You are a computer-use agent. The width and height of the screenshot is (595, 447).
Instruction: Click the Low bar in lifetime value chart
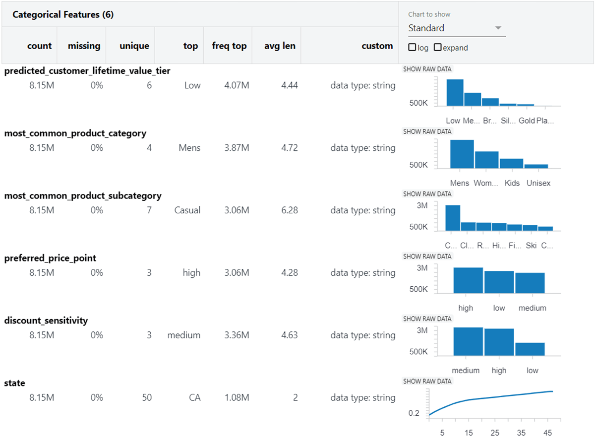[x=455, y=93]
